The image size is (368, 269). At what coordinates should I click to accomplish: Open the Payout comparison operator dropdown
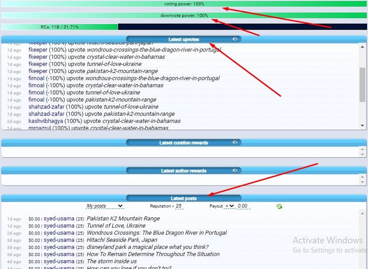pos(229,206)
